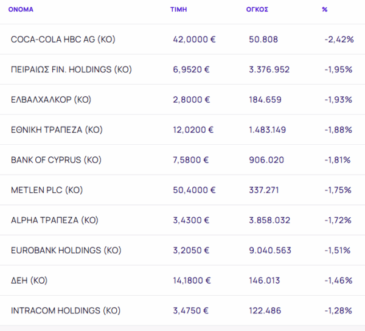Select volume 1.483.149 cell
The image size is (365, 331).
pos(268,130)
